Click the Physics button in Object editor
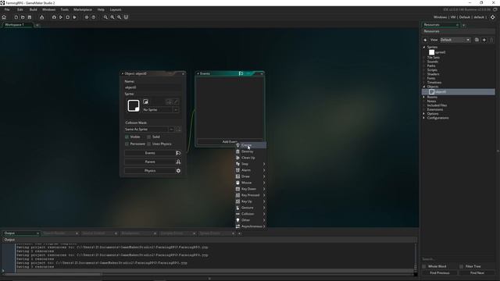 [x=153, y=171]
